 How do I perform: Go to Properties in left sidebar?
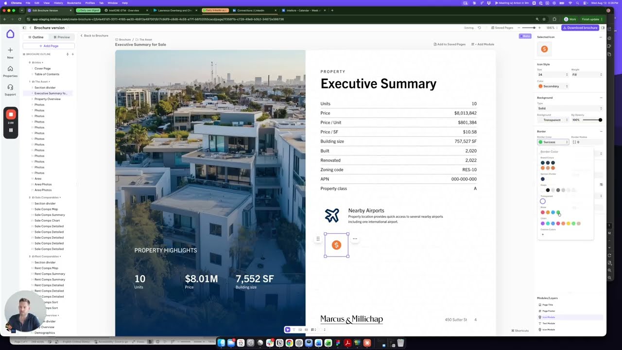click(x=10, y=71)
